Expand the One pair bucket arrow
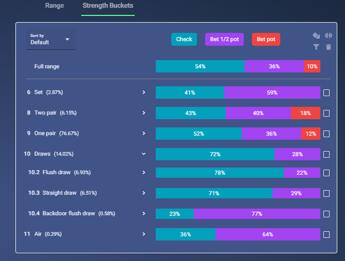The image size is (345, 261). point(143,134)
